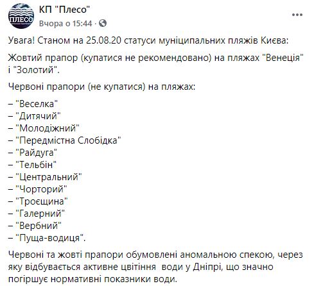Viewport: 314px width, 286px height.
Task: Click the "Райдуга" list entry
Action: [33, 153]
